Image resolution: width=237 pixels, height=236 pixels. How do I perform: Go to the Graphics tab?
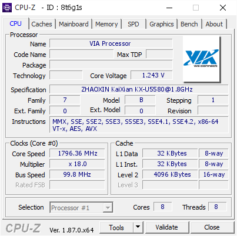(x=162, y=24)
